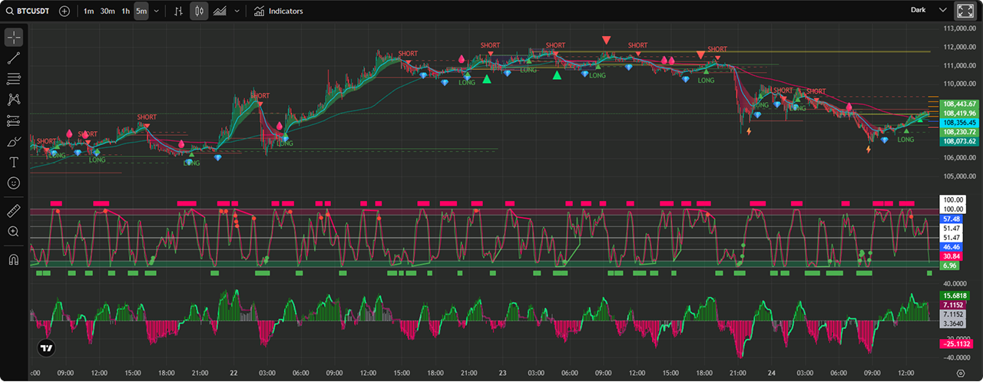The width and height of the screenshot is (983, 382).
Task: Select the XABCD pattern tool
Action: [x=14, y=100]
